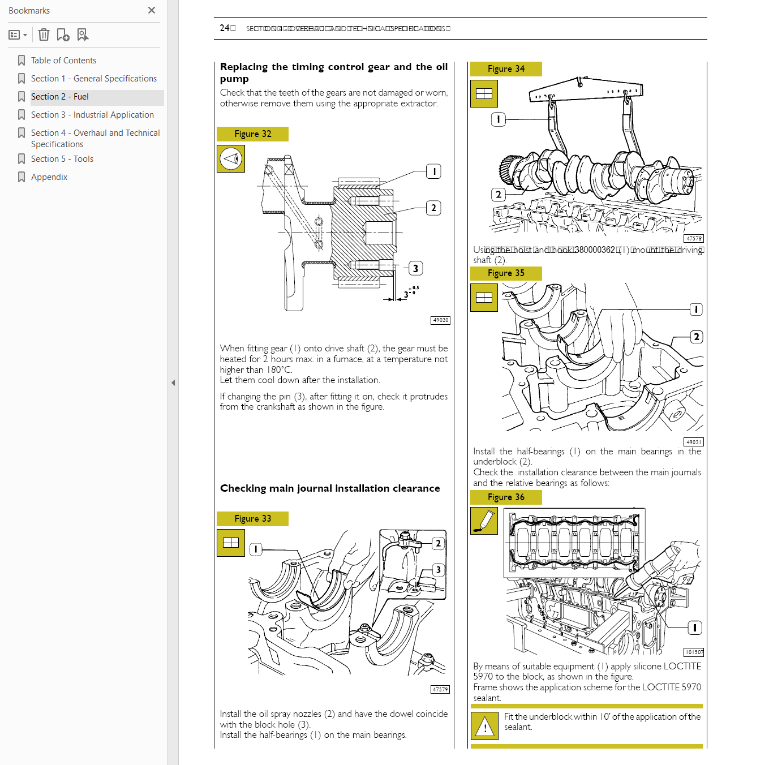
Task: Click the 'Checking main journal installation clearance' heading
Action: 330,488
